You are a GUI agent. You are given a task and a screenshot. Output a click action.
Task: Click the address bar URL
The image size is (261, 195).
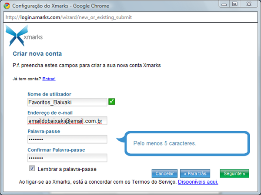click(69, 17)
